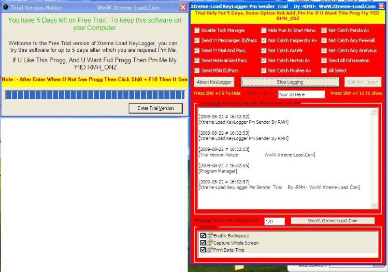This screenshot has height=272, width=388.
Task: Toggle Not Catch Mcafee Av checkbox
Action: 264,70
